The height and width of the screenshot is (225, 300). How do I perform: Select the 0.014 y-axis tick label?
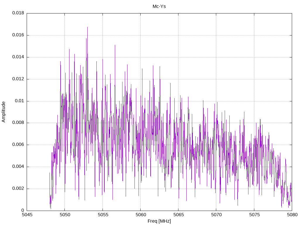coord(18,57)
